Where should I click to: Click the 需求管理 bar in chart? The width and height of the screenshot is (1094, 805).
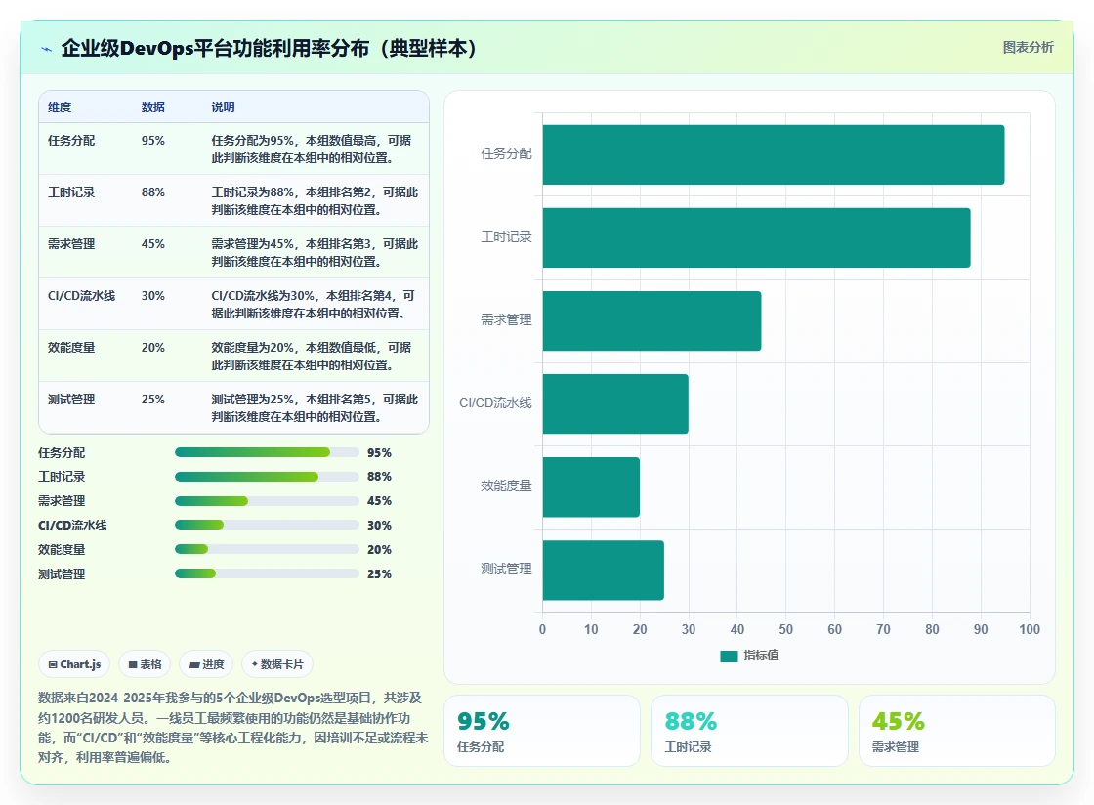[652, 320]
